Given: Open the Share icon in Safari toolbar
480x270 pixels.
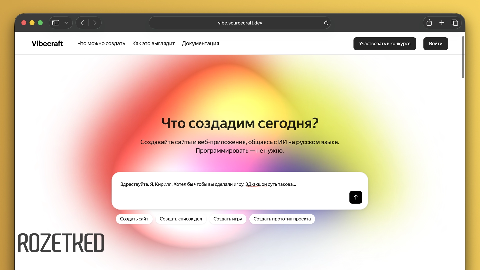Looking at the screenshot, I should tap(429, 23).
